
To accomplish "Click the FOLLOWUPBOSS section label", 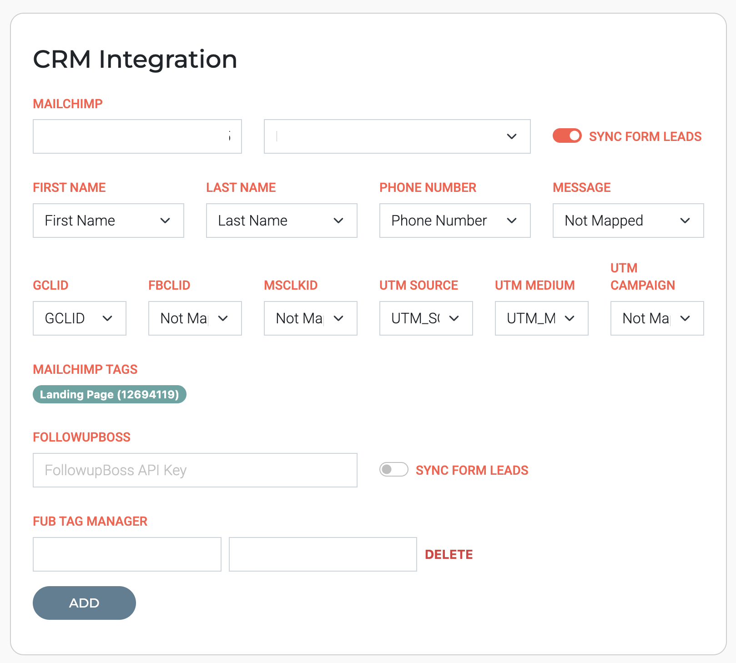I will (x=82, y=437).
